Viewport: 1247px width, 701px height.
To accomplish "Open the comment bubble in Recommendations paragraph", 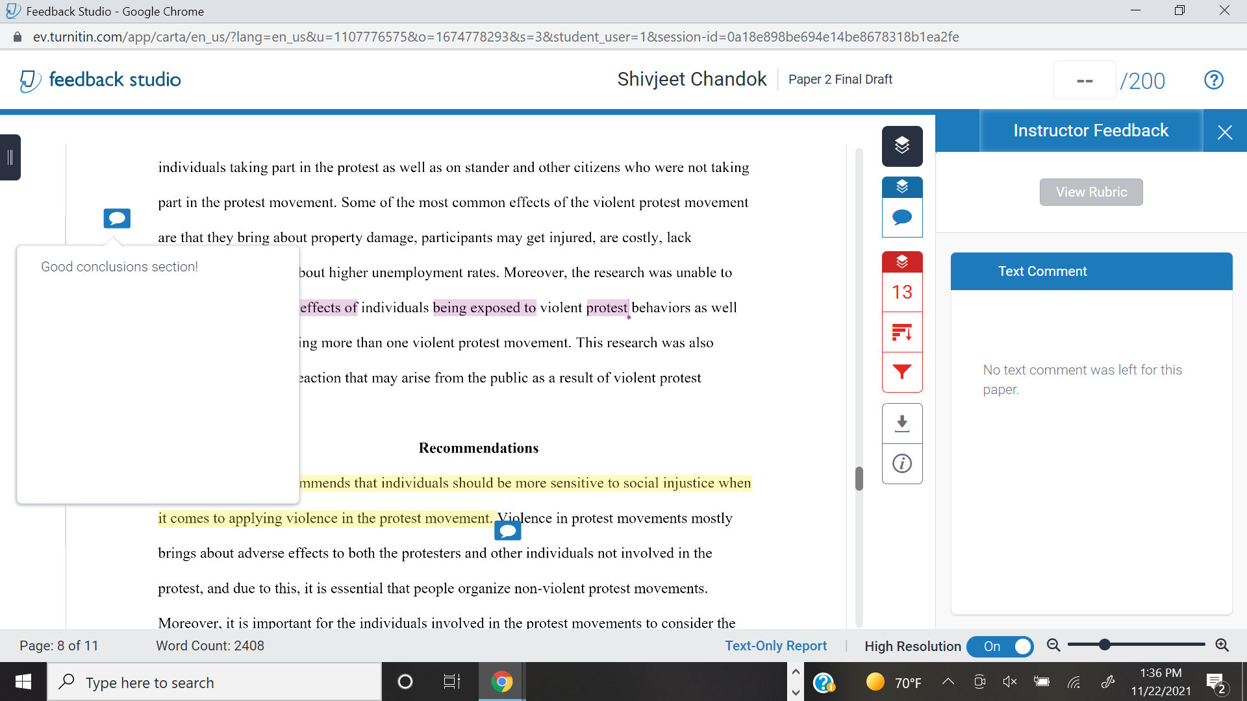I will coord(508,531).
